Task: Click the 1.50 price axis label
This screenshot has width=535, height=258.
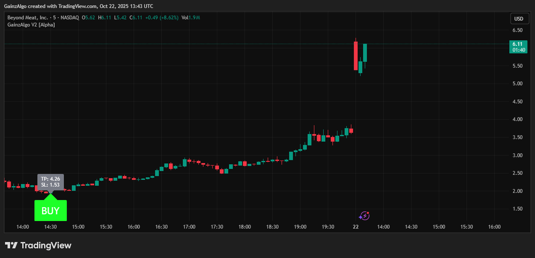Action: (517, 209)
